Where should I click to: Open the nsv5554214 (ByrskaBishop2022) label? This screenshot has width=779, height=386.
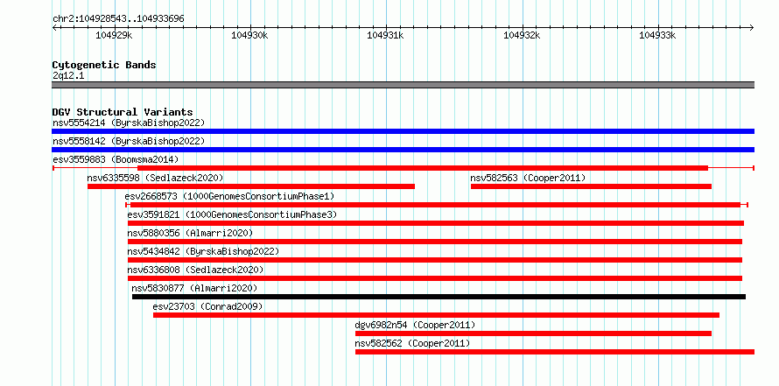coord(129,123)
